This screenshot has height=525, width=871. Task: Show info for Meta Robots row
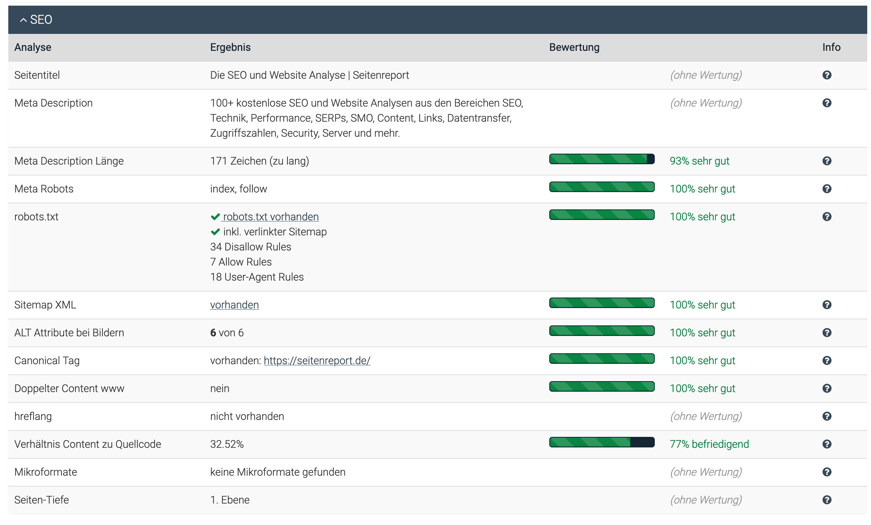827,189
